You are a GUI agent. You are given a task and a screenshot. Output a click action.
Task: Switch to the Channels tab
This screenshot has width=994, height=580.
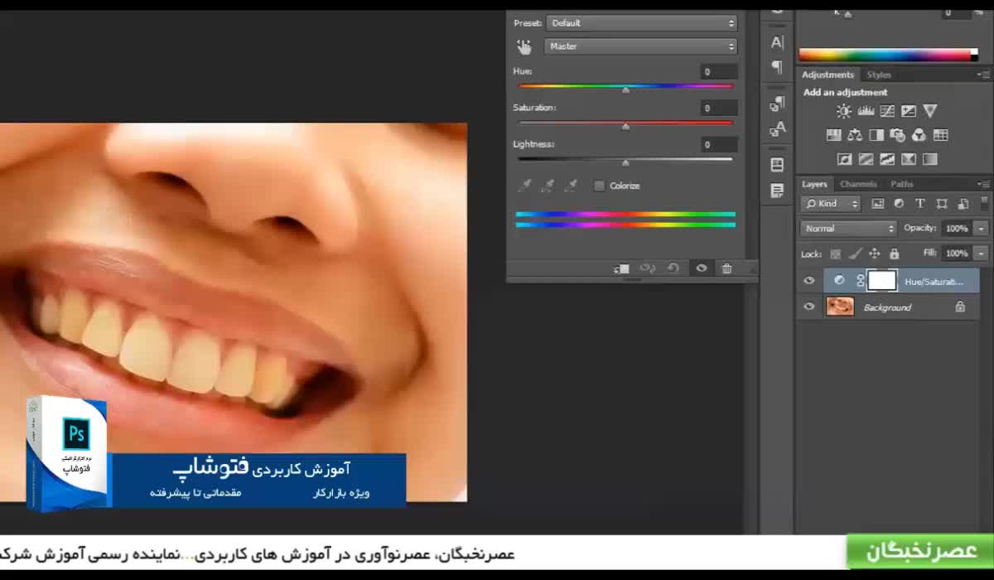pos(858,184)
